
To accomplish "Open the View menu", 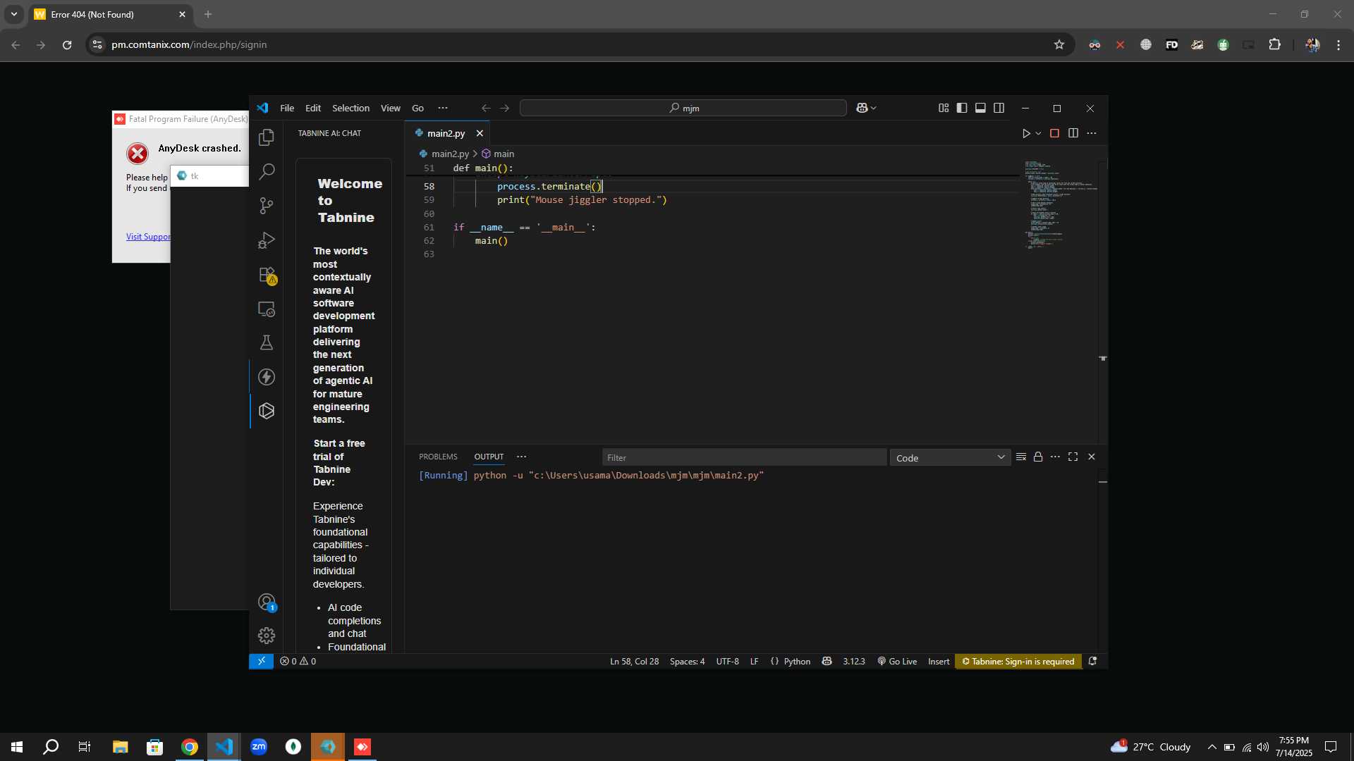I will point(390,108).
